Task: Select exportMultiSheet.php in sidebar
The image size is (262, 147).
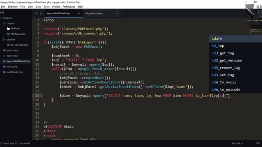Action: [x=18, y=61]
